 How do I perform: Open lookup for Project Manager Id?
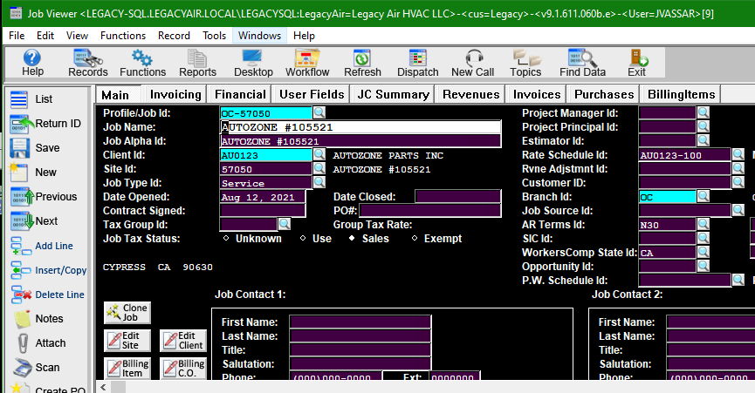coord(704,112)
